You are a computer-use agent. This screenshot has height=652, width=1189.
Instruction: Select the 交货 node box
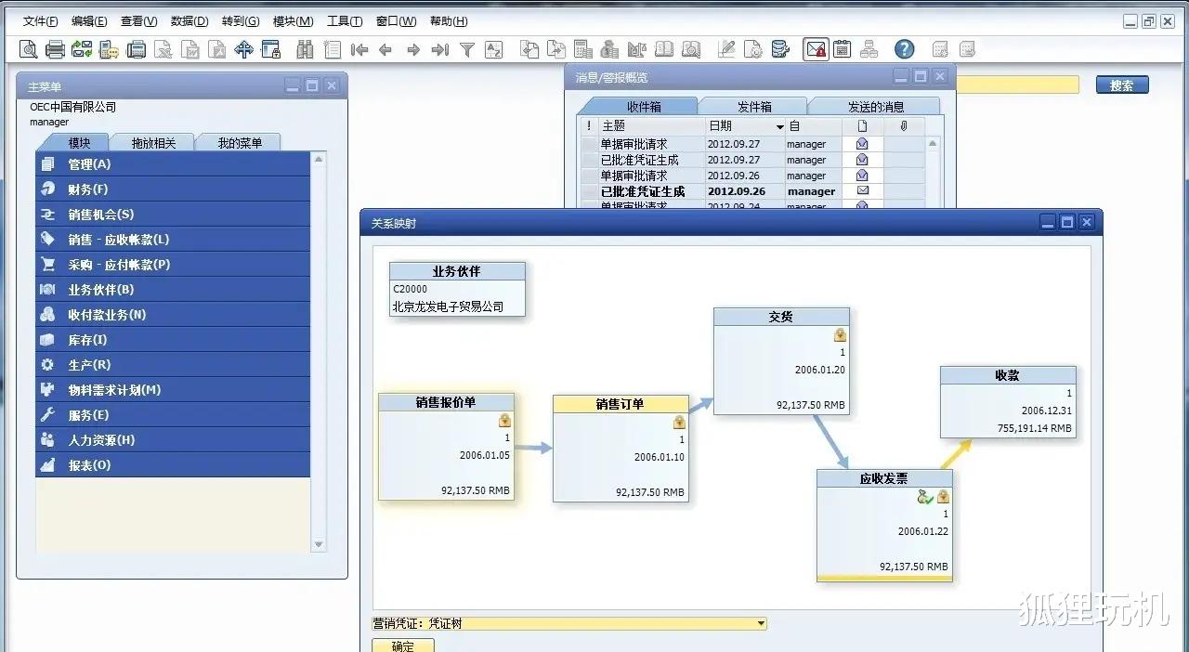click(x=781, y=360)
